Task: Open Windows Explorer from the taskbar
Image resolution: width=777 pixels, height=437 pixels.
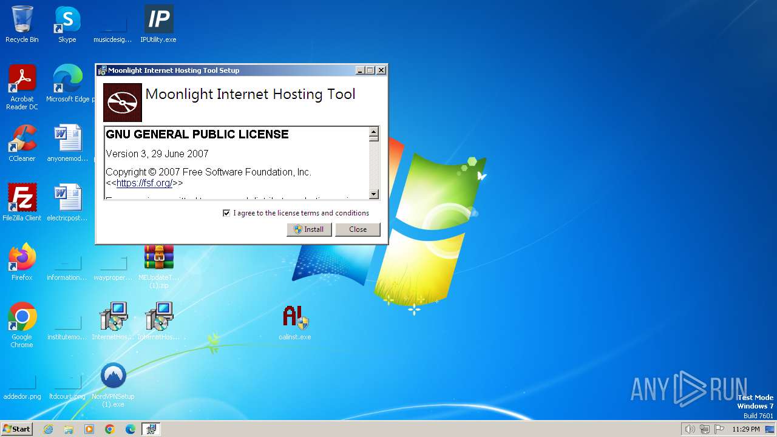Action: point(69,429)
